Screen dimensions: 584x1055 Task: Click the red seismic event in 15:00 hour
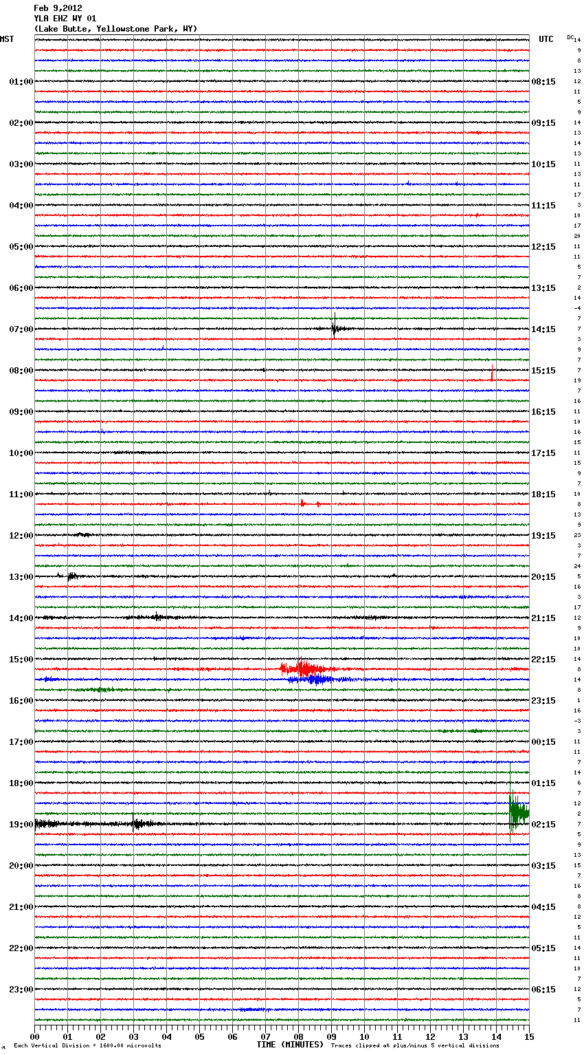pos(304,668)
